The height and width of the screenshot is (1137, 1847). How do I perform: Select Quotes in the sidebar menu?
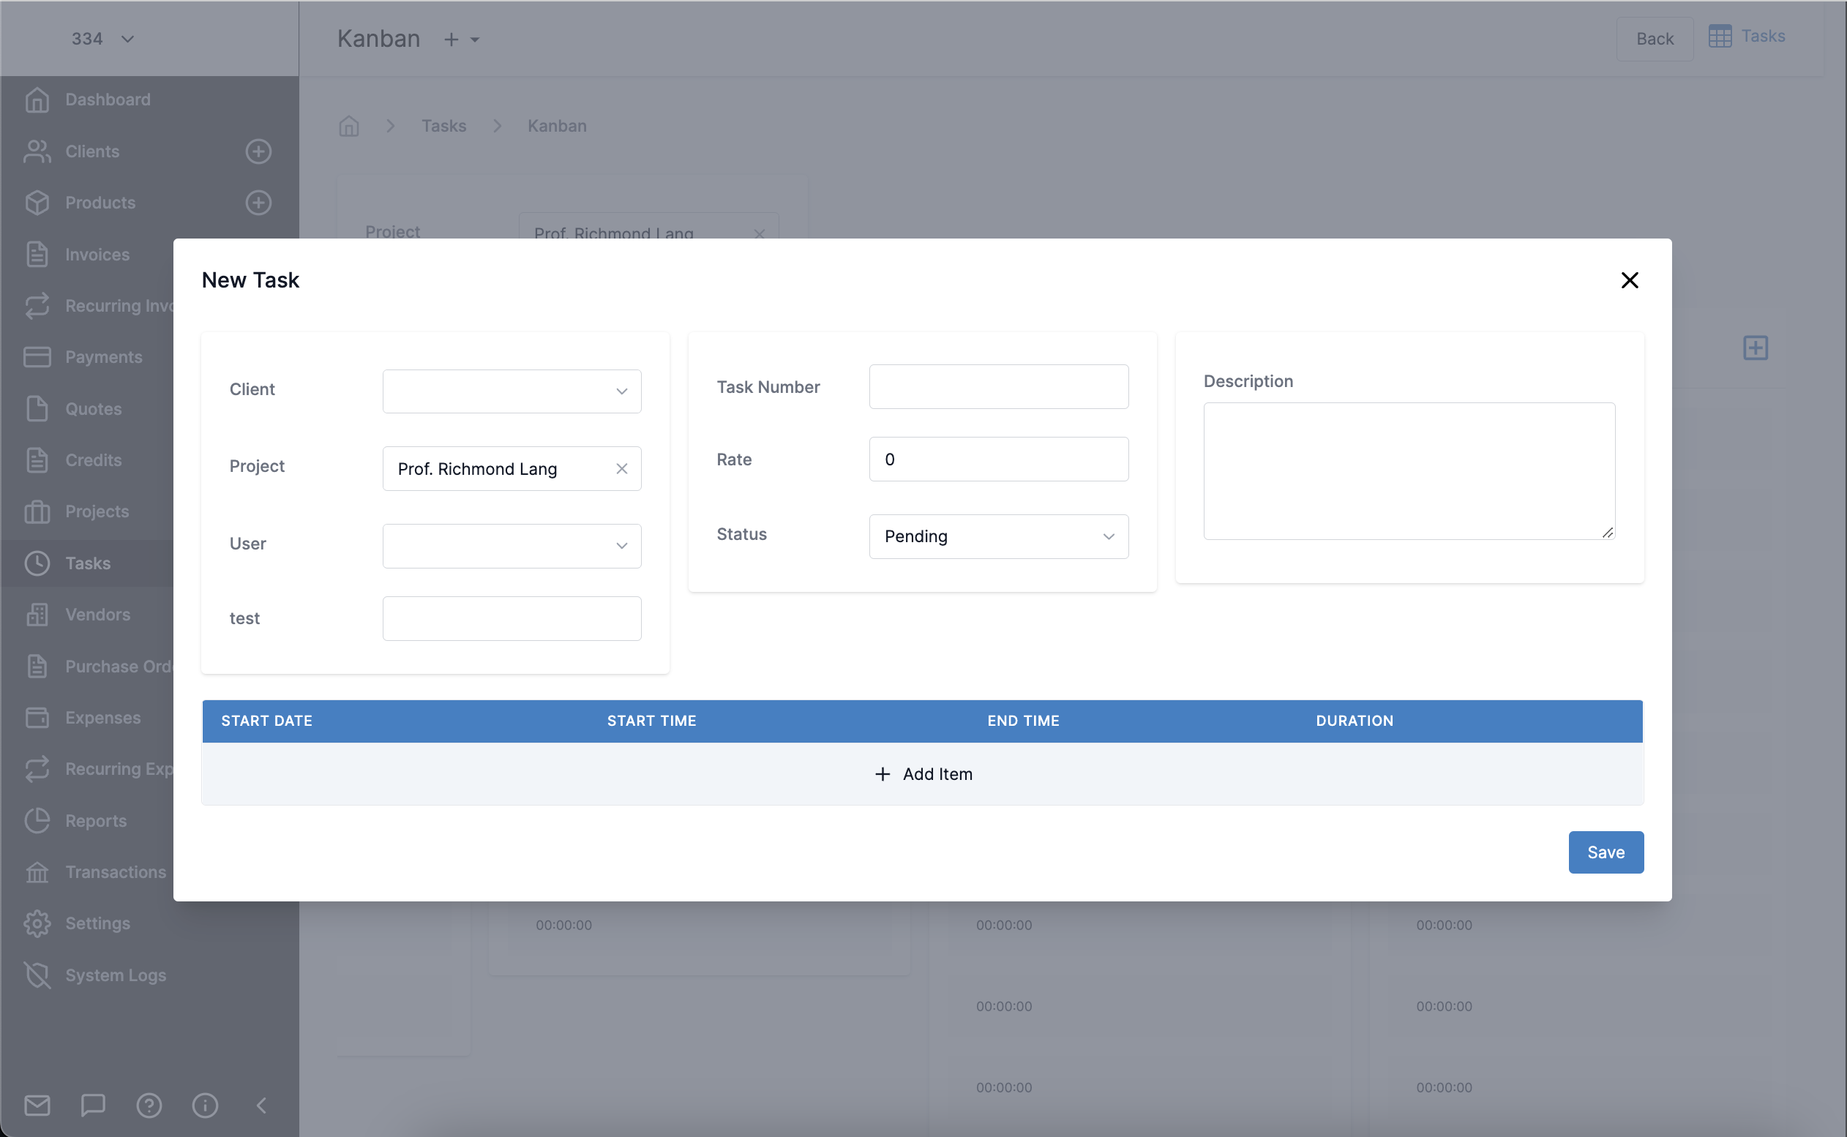pyautogui.click(x=92, y=408)
